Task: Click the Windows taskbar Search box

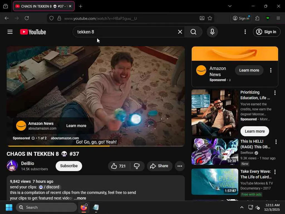Action: 46,207
